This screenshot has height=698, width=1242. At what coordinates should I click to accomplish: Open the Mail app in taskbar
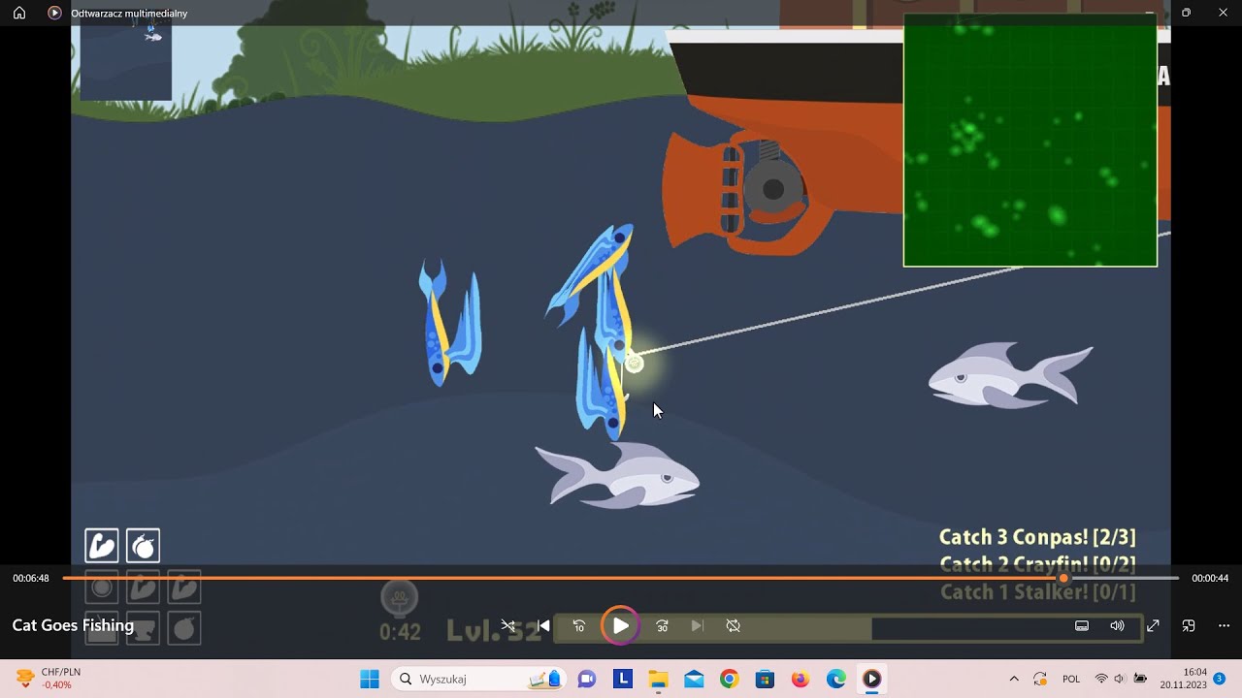click(694, 679)
